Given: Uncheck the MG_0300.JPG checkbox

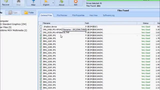Looking at the screenshot, I should pyautogui.click(x=41, y=76).
